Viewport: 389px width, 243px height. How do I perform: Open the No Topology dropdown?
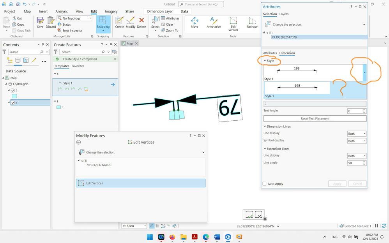[x=74, y=18]
